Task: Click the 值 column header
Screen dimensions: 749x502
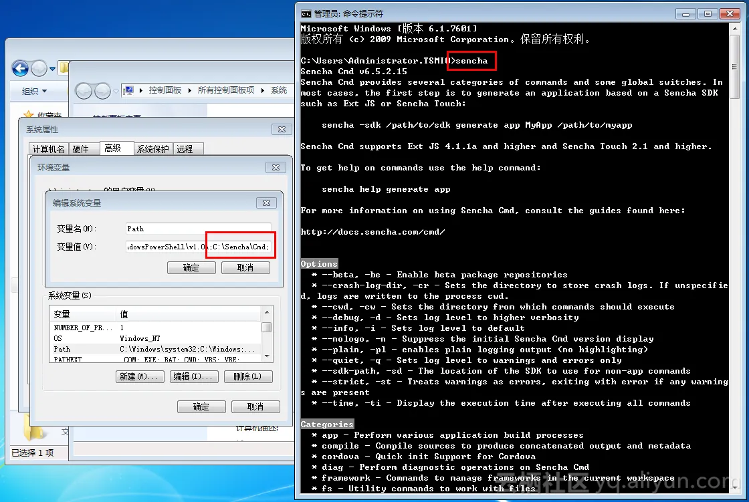Action: pos(189,313)
